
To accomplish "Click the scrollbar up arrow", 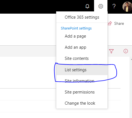I will coord(131,59).
